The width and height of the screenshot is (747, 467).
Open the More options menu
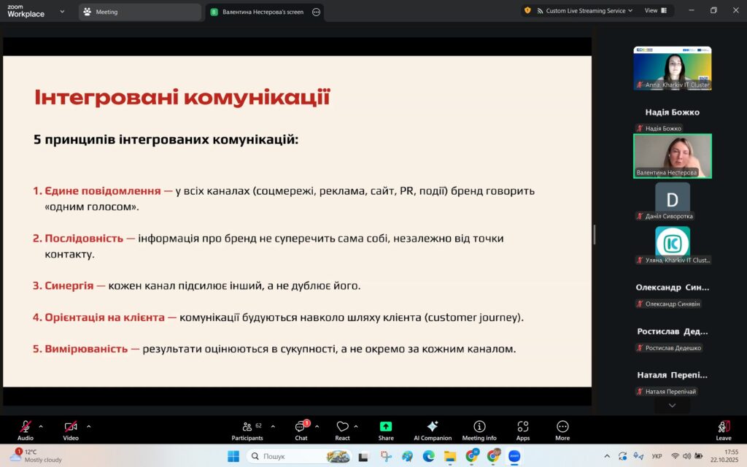(562, 430)
